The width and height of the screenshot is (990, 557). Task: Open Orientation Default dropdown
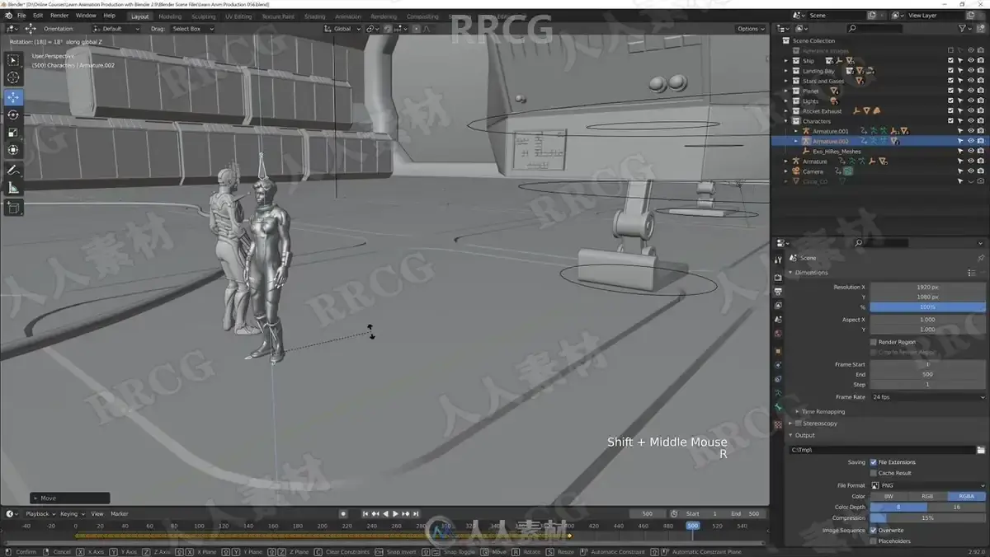[117, 29]
